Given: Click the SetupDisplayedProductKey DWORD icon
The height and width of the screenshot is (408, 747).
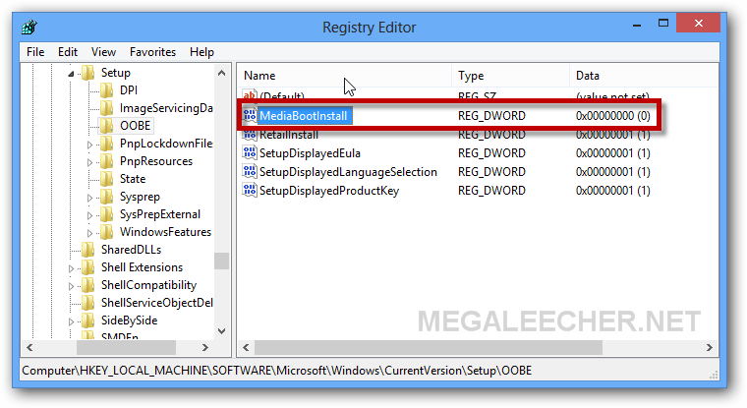Looking at the screenshot, I should click(x=250, y=190).
